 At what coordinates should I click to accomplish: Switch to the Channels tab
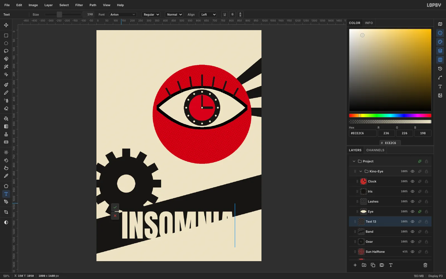click(375, 150)
